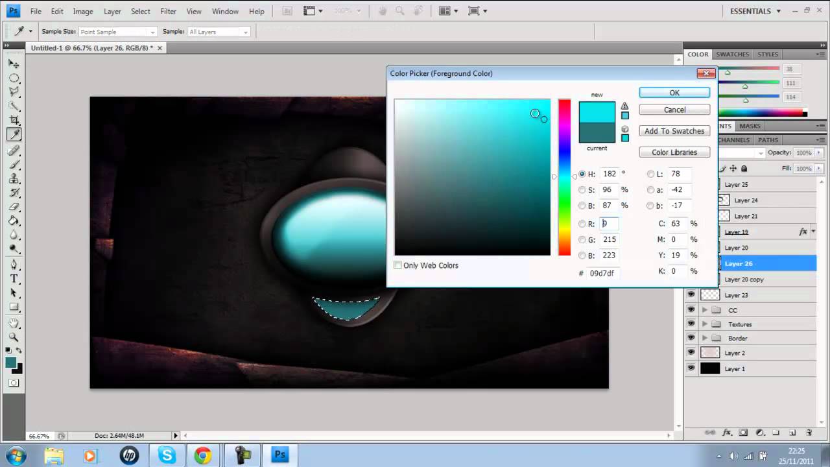The width and height of the screenshot is (830, 467).
Task: Open the layer Fill slider arrow
Action: 819,169
